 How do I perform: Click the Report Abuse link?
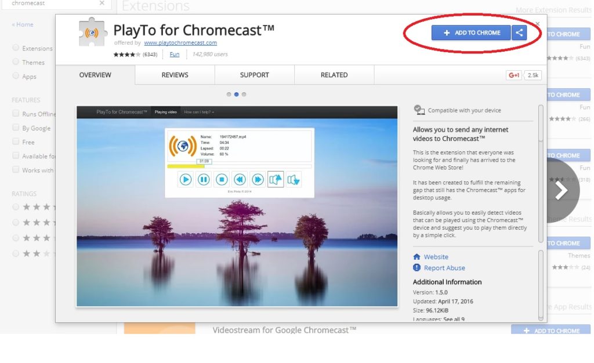(444, 268)
